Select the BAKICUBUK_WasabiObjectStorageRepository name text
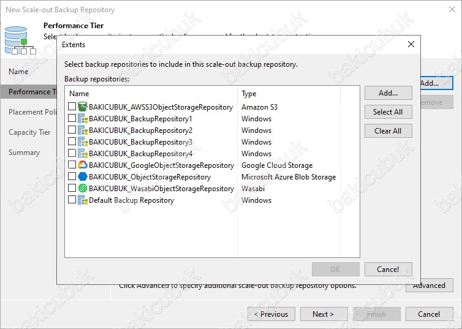 click(162, 189)
